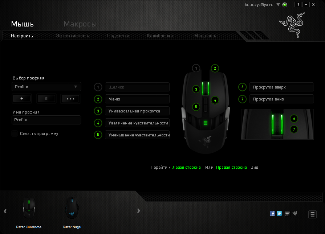Open profile options via the ellipsis icon
Screen dimensions: 325x234
[x=70, y=98]
